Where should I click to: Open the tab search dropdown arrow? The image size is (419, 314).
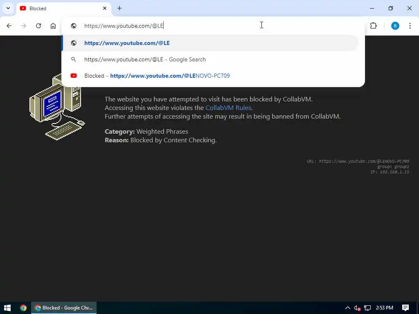click(8, 8)
